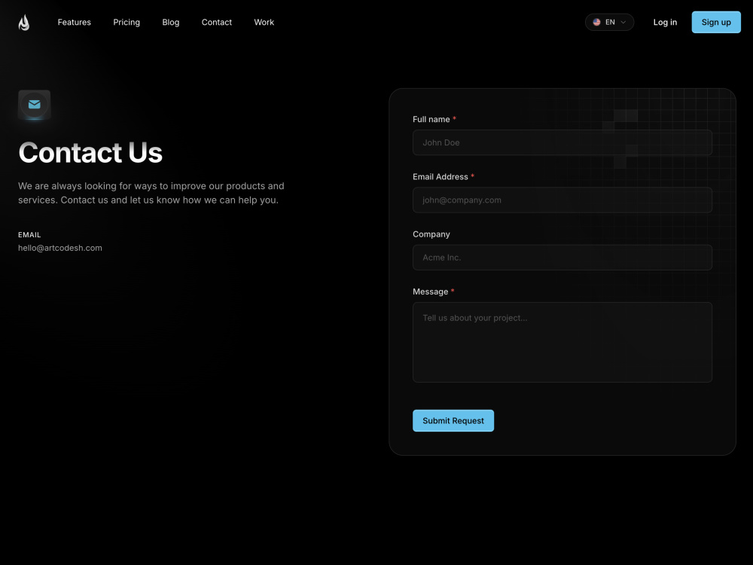Click hello@artcodesh.com email address
Image resolution: width=753 pixels, height=565 pixels.
(x=60, y=248)
